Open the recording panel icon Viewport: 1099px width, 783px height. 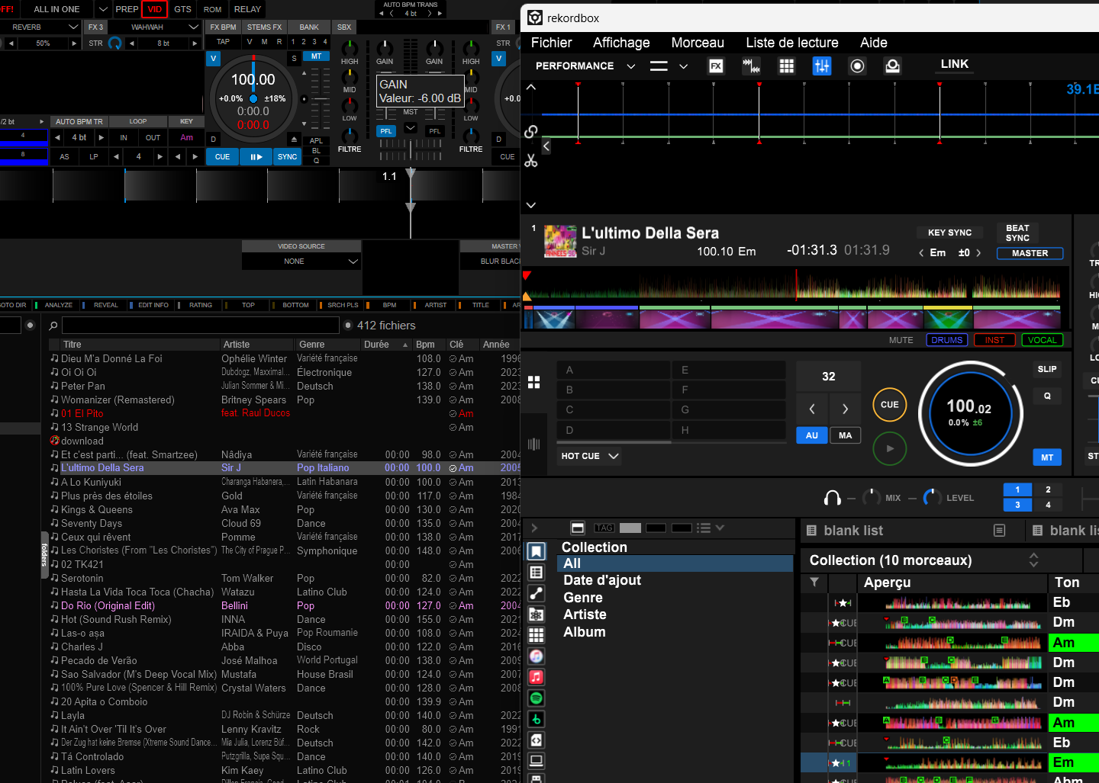(857, 66)
